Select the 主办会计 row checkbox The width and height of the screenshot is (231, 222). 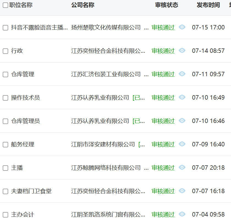click(x=5, y=215)
